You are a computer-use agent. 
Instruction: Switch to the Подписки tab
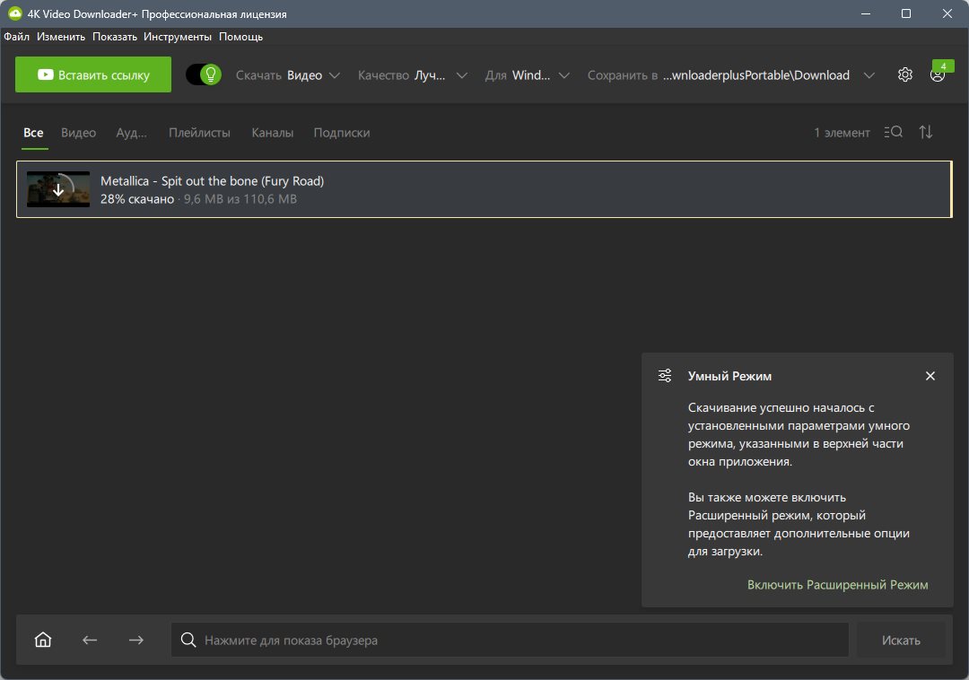[342, 132]
